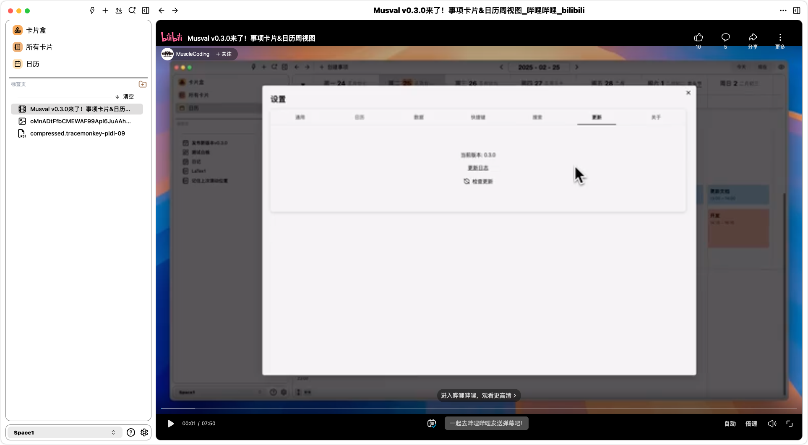Select the oMnADtFfbCMEWAF99 image tab
This screenshot has width=808, height=445.
tap(77, 121)
